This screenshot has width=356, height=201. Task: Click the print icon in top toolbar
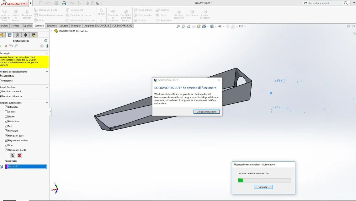64,3
